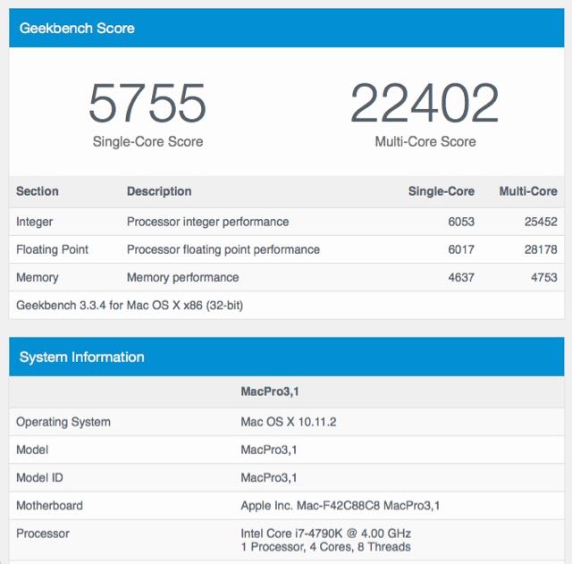The image size is (572, 564).
Task: Click Floating Point single-core value 6017
Action: click(x=461, y=249)
